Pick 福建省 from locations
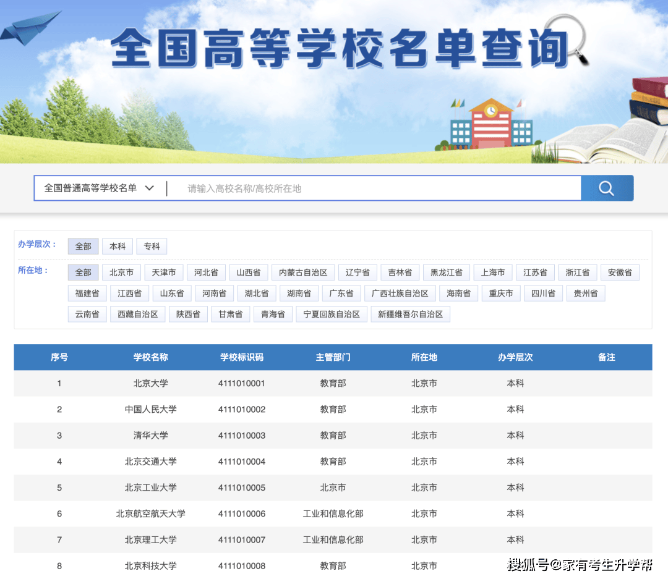Viewport: 668px width, 579px height. [87, 294]
